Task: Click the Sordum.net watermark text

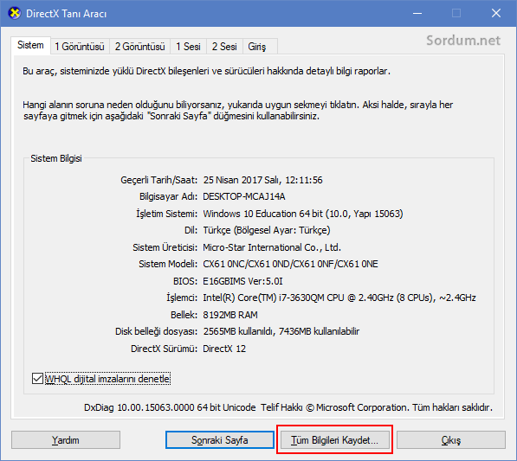Action: coord(463,41)
